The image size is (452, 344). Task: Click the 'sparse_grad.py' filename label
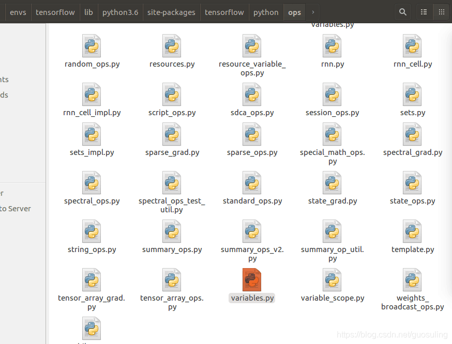[172, 152]
